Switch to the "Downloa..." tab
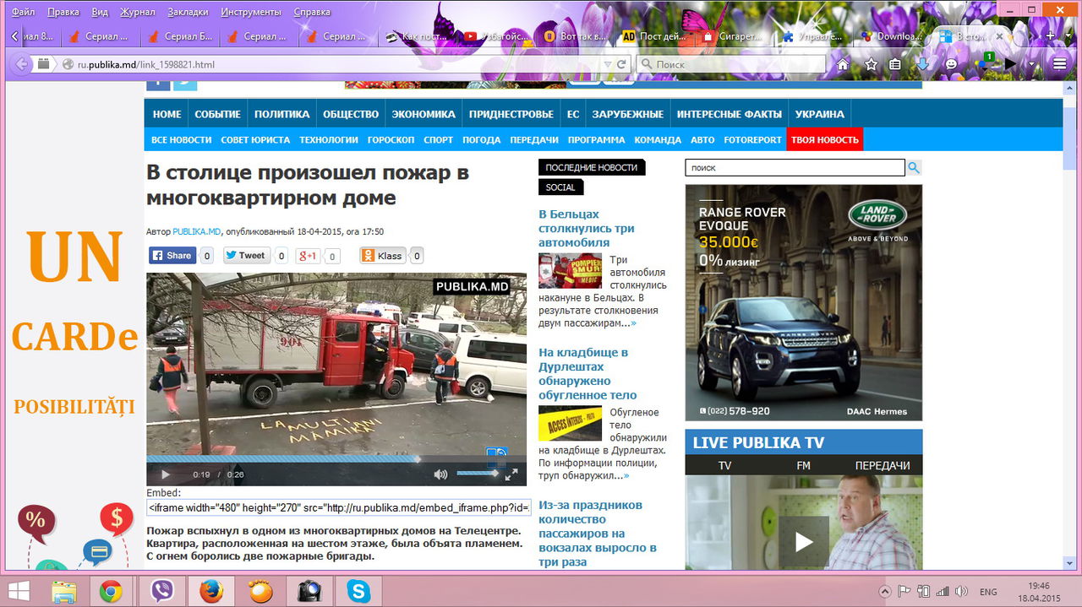The width and height of the screenshot is (1082, 607). click(x=893, y=36)
